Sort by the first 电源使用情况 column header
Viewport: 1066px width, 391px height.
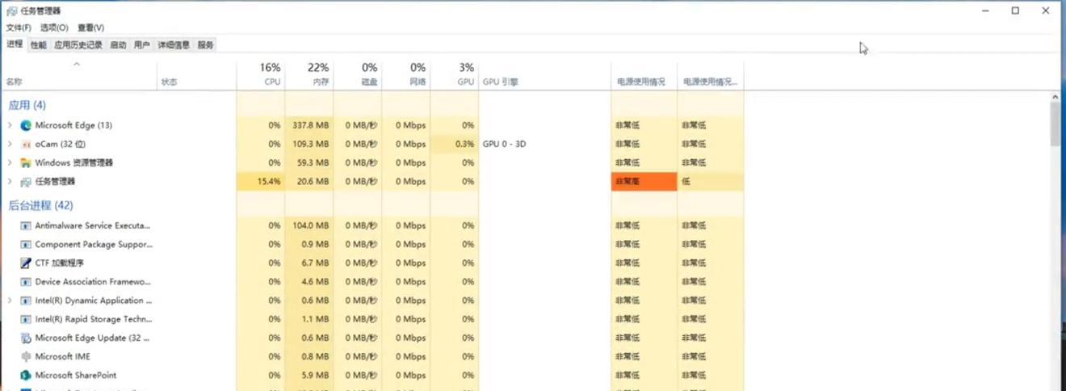[x=644, y=74]
